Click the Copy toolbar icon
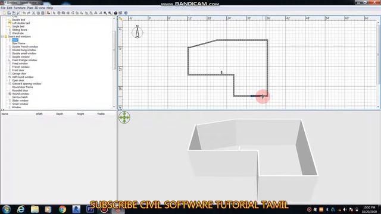381x214 pixels. pos(38,13)
